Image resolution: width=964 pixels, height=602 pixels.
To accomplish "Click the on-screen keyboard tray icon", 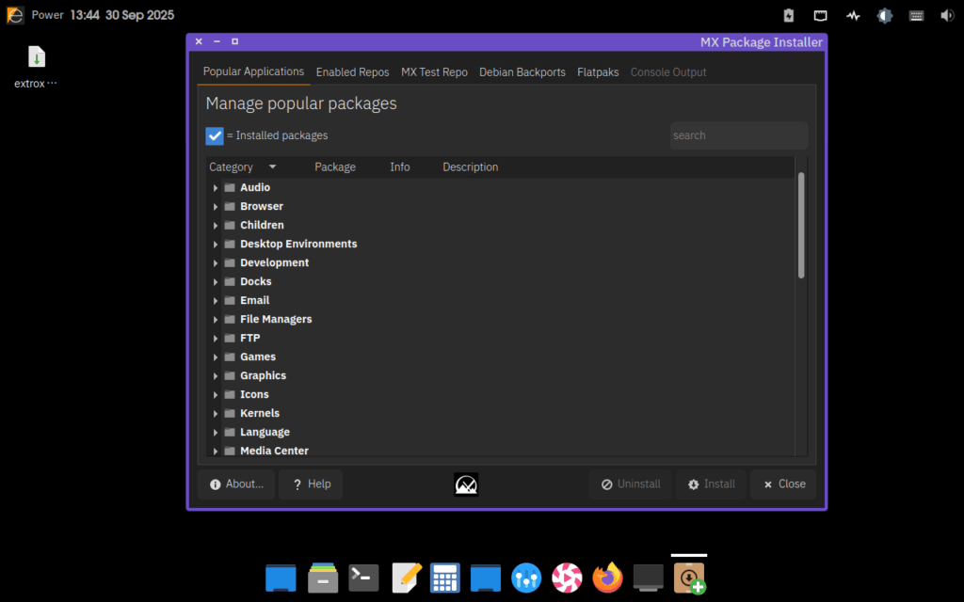I will 916,16.
